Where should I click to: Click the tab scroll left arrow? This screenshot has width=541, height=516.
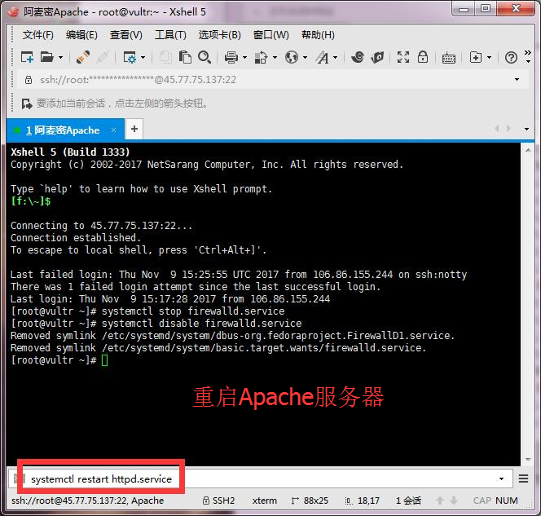[497, 129]
